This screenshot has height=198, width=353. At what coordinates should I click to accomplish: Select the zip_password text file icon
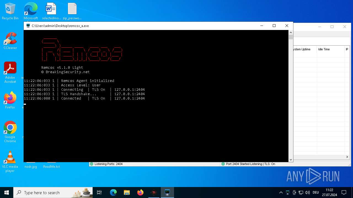[x=72, y=12]
